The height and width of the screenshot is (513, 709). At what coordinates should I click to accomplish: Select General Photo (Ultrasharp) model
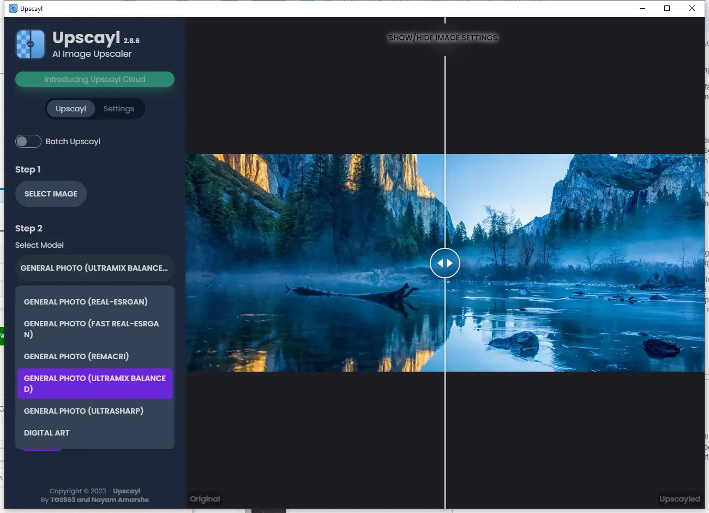coord(83,411)
